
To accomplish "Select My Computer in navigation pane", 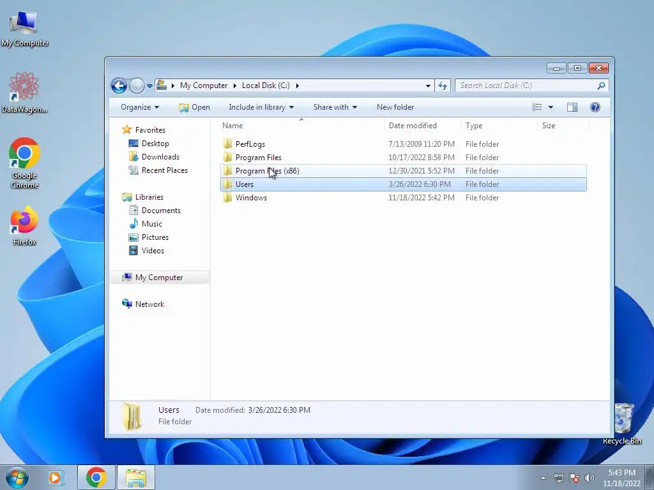I will 159,278.
